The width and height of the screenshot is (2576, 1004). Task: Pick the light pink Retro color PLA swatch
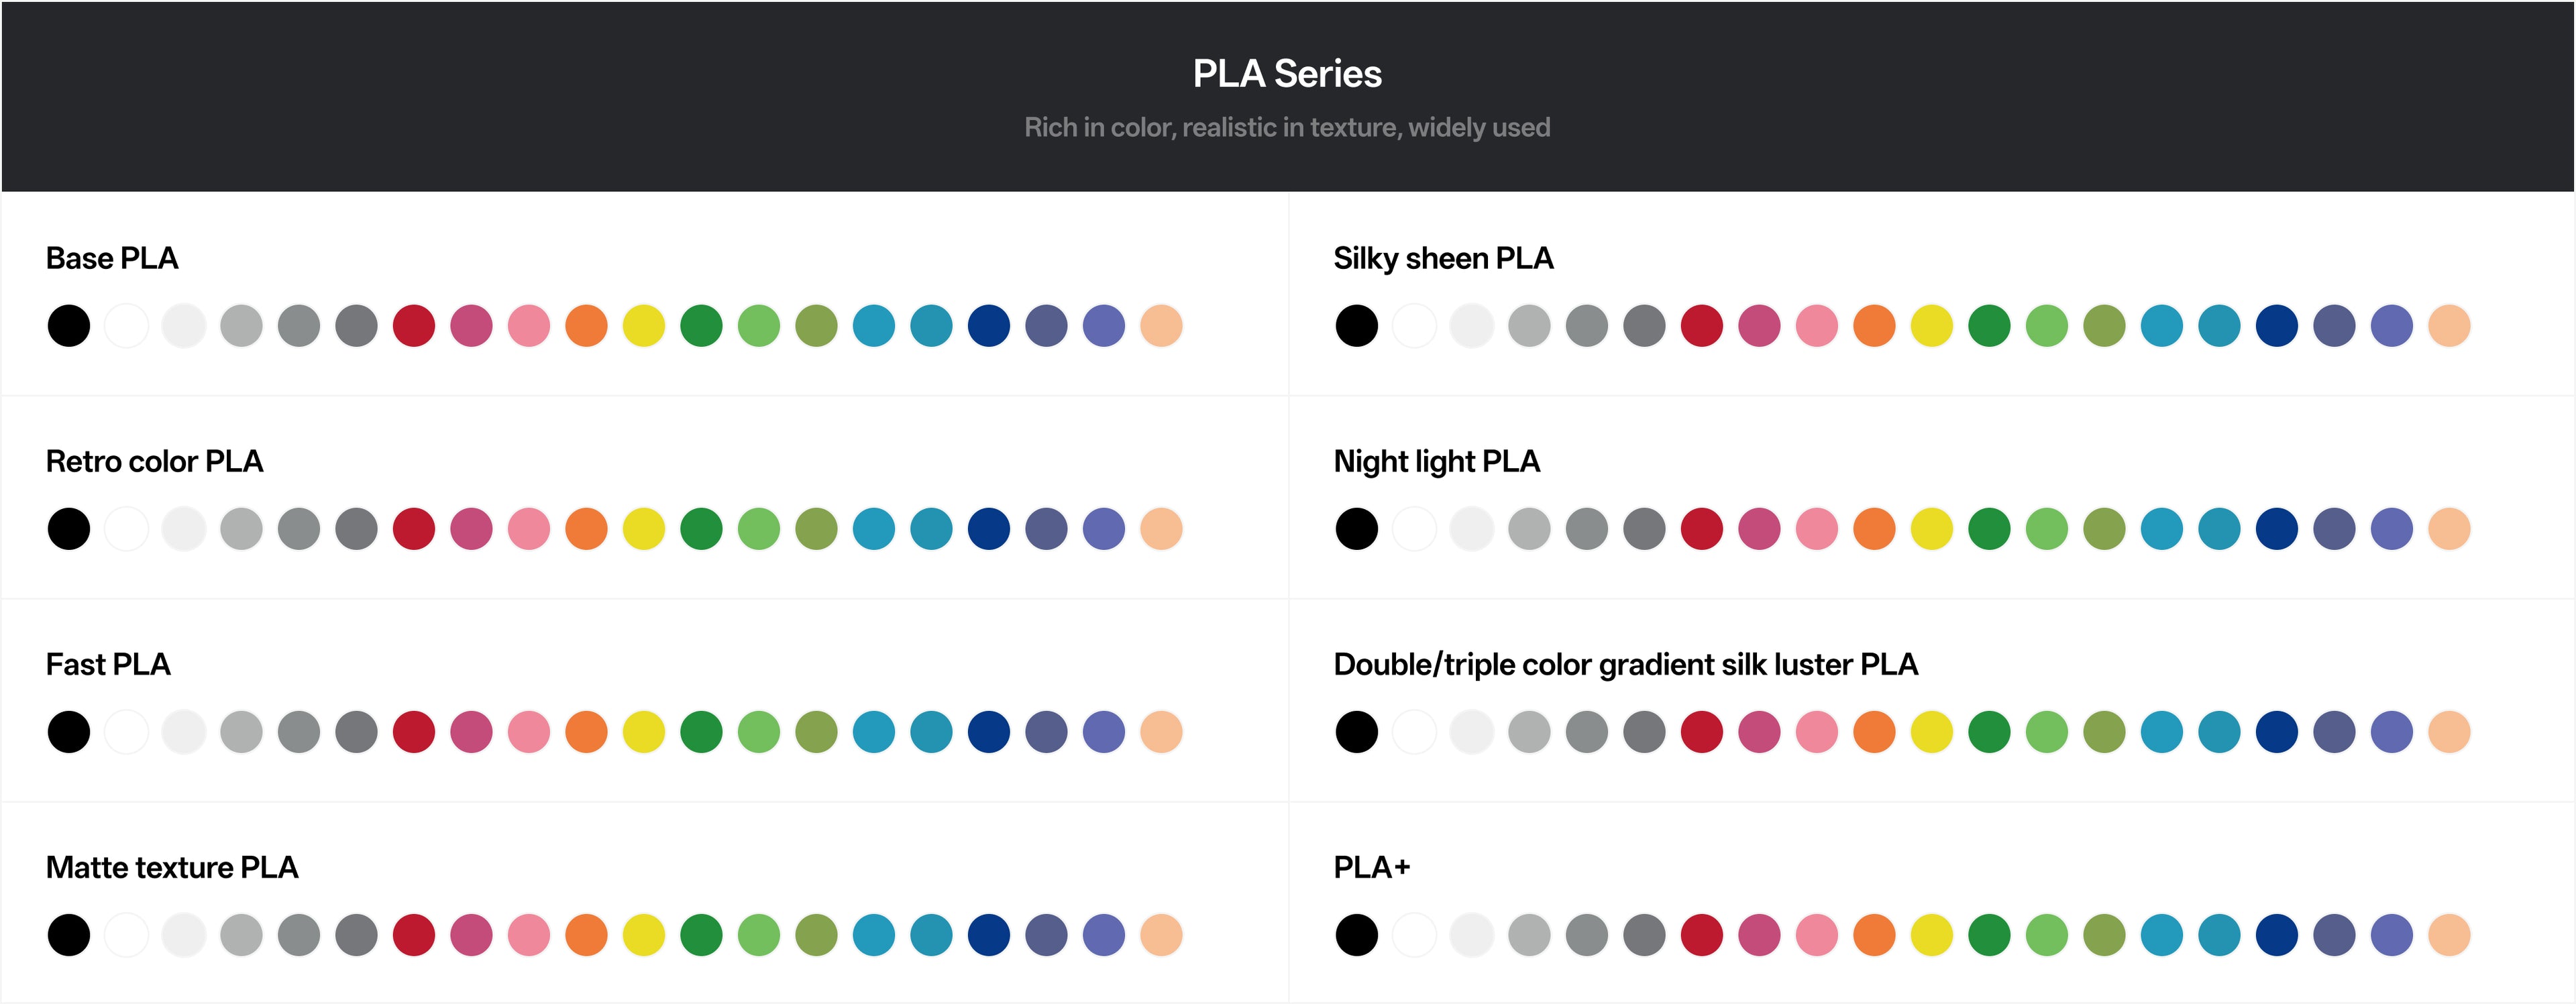[529, 529]
